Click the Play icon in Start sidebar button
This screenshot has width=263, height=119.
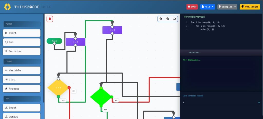6,33
